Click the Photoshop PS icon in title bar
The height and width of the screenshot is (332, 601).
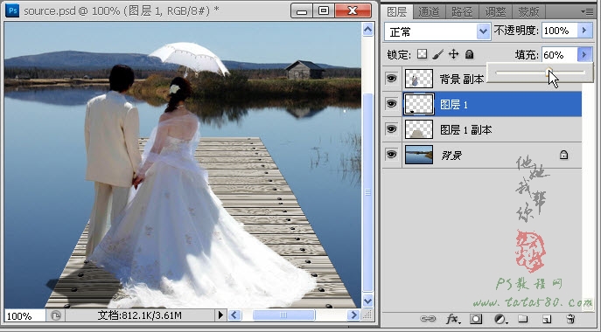[12, 10]
